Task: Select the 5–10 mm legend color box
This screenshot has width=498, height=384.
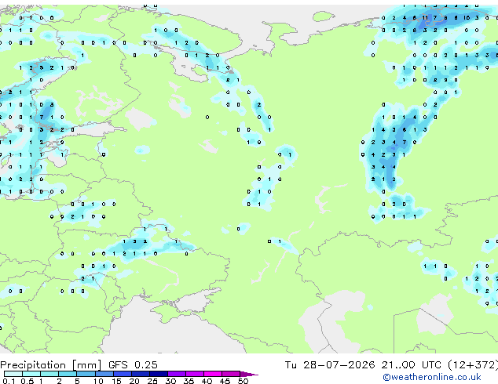Action: click(x=86, y=374)
